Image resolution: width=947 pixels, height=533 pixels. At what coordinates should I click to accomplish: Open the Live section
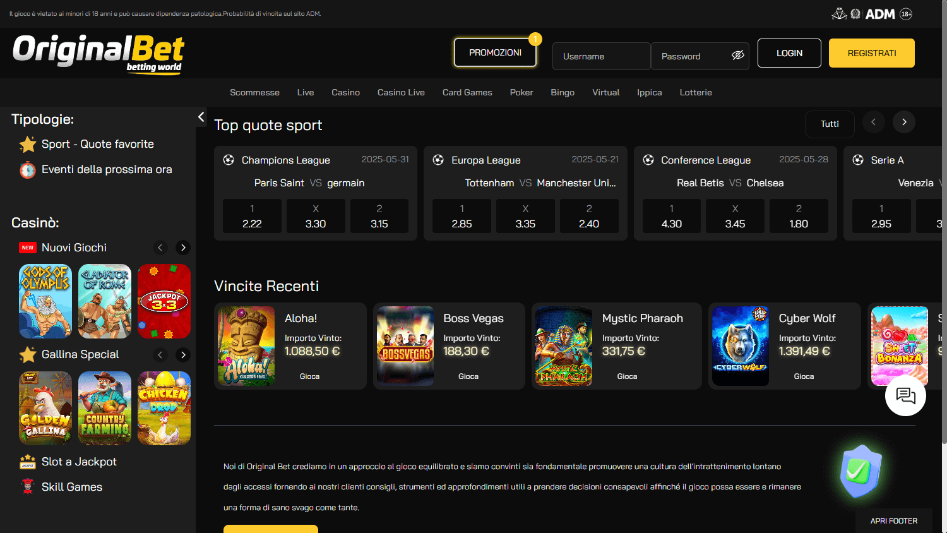pyautogui.click(x=306, y=92)
